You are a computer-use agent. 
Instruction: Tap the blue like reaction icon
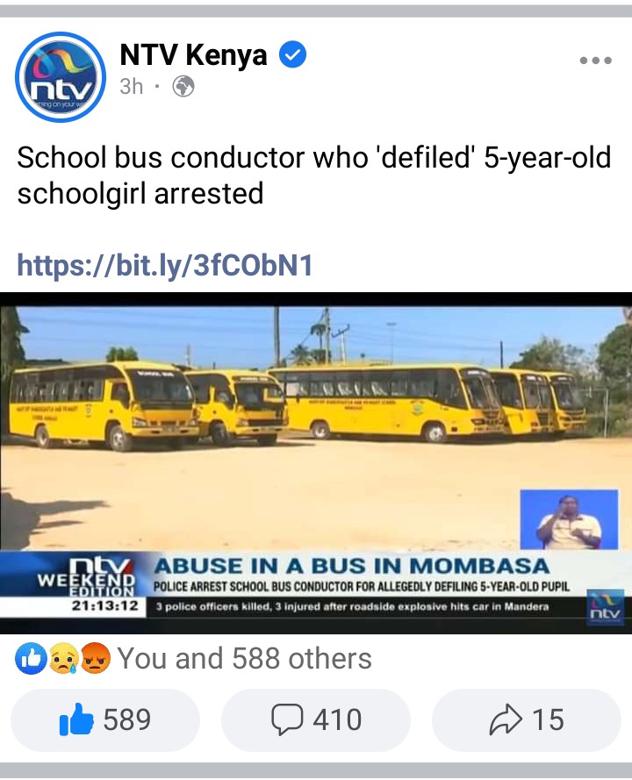tap(31, 659)
